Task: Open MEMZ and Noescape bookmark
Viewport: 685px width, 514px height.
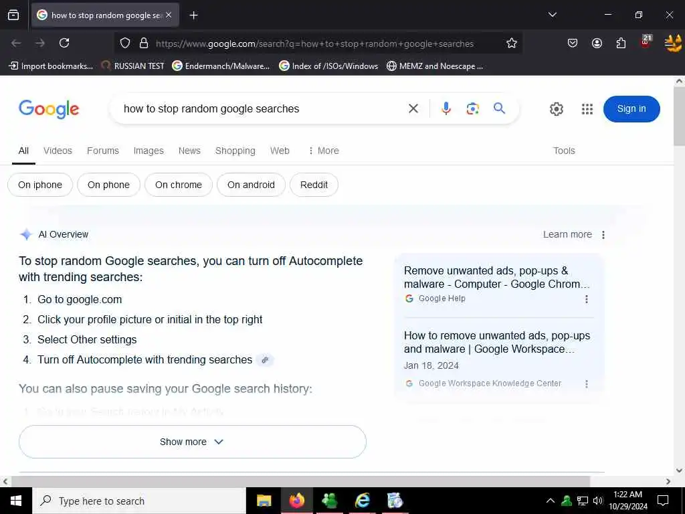Action: click(435, 66)
